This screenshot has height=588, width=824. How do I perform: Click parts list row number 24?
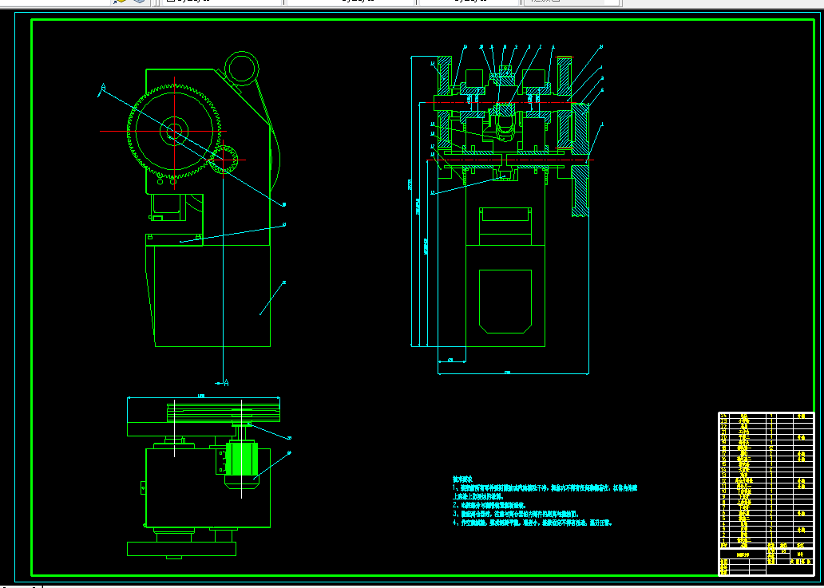coord(766,416)
